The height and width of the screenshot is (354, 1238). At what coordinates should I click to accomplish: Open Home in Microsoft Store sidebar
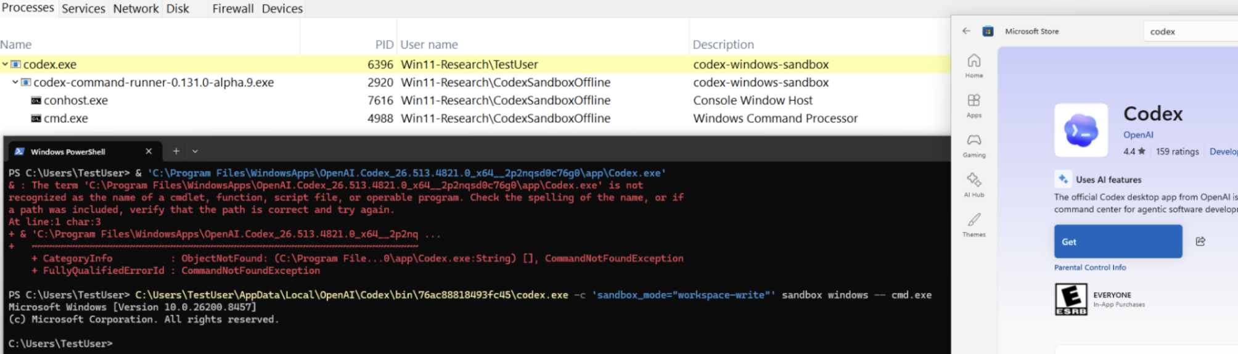[974, 65]
